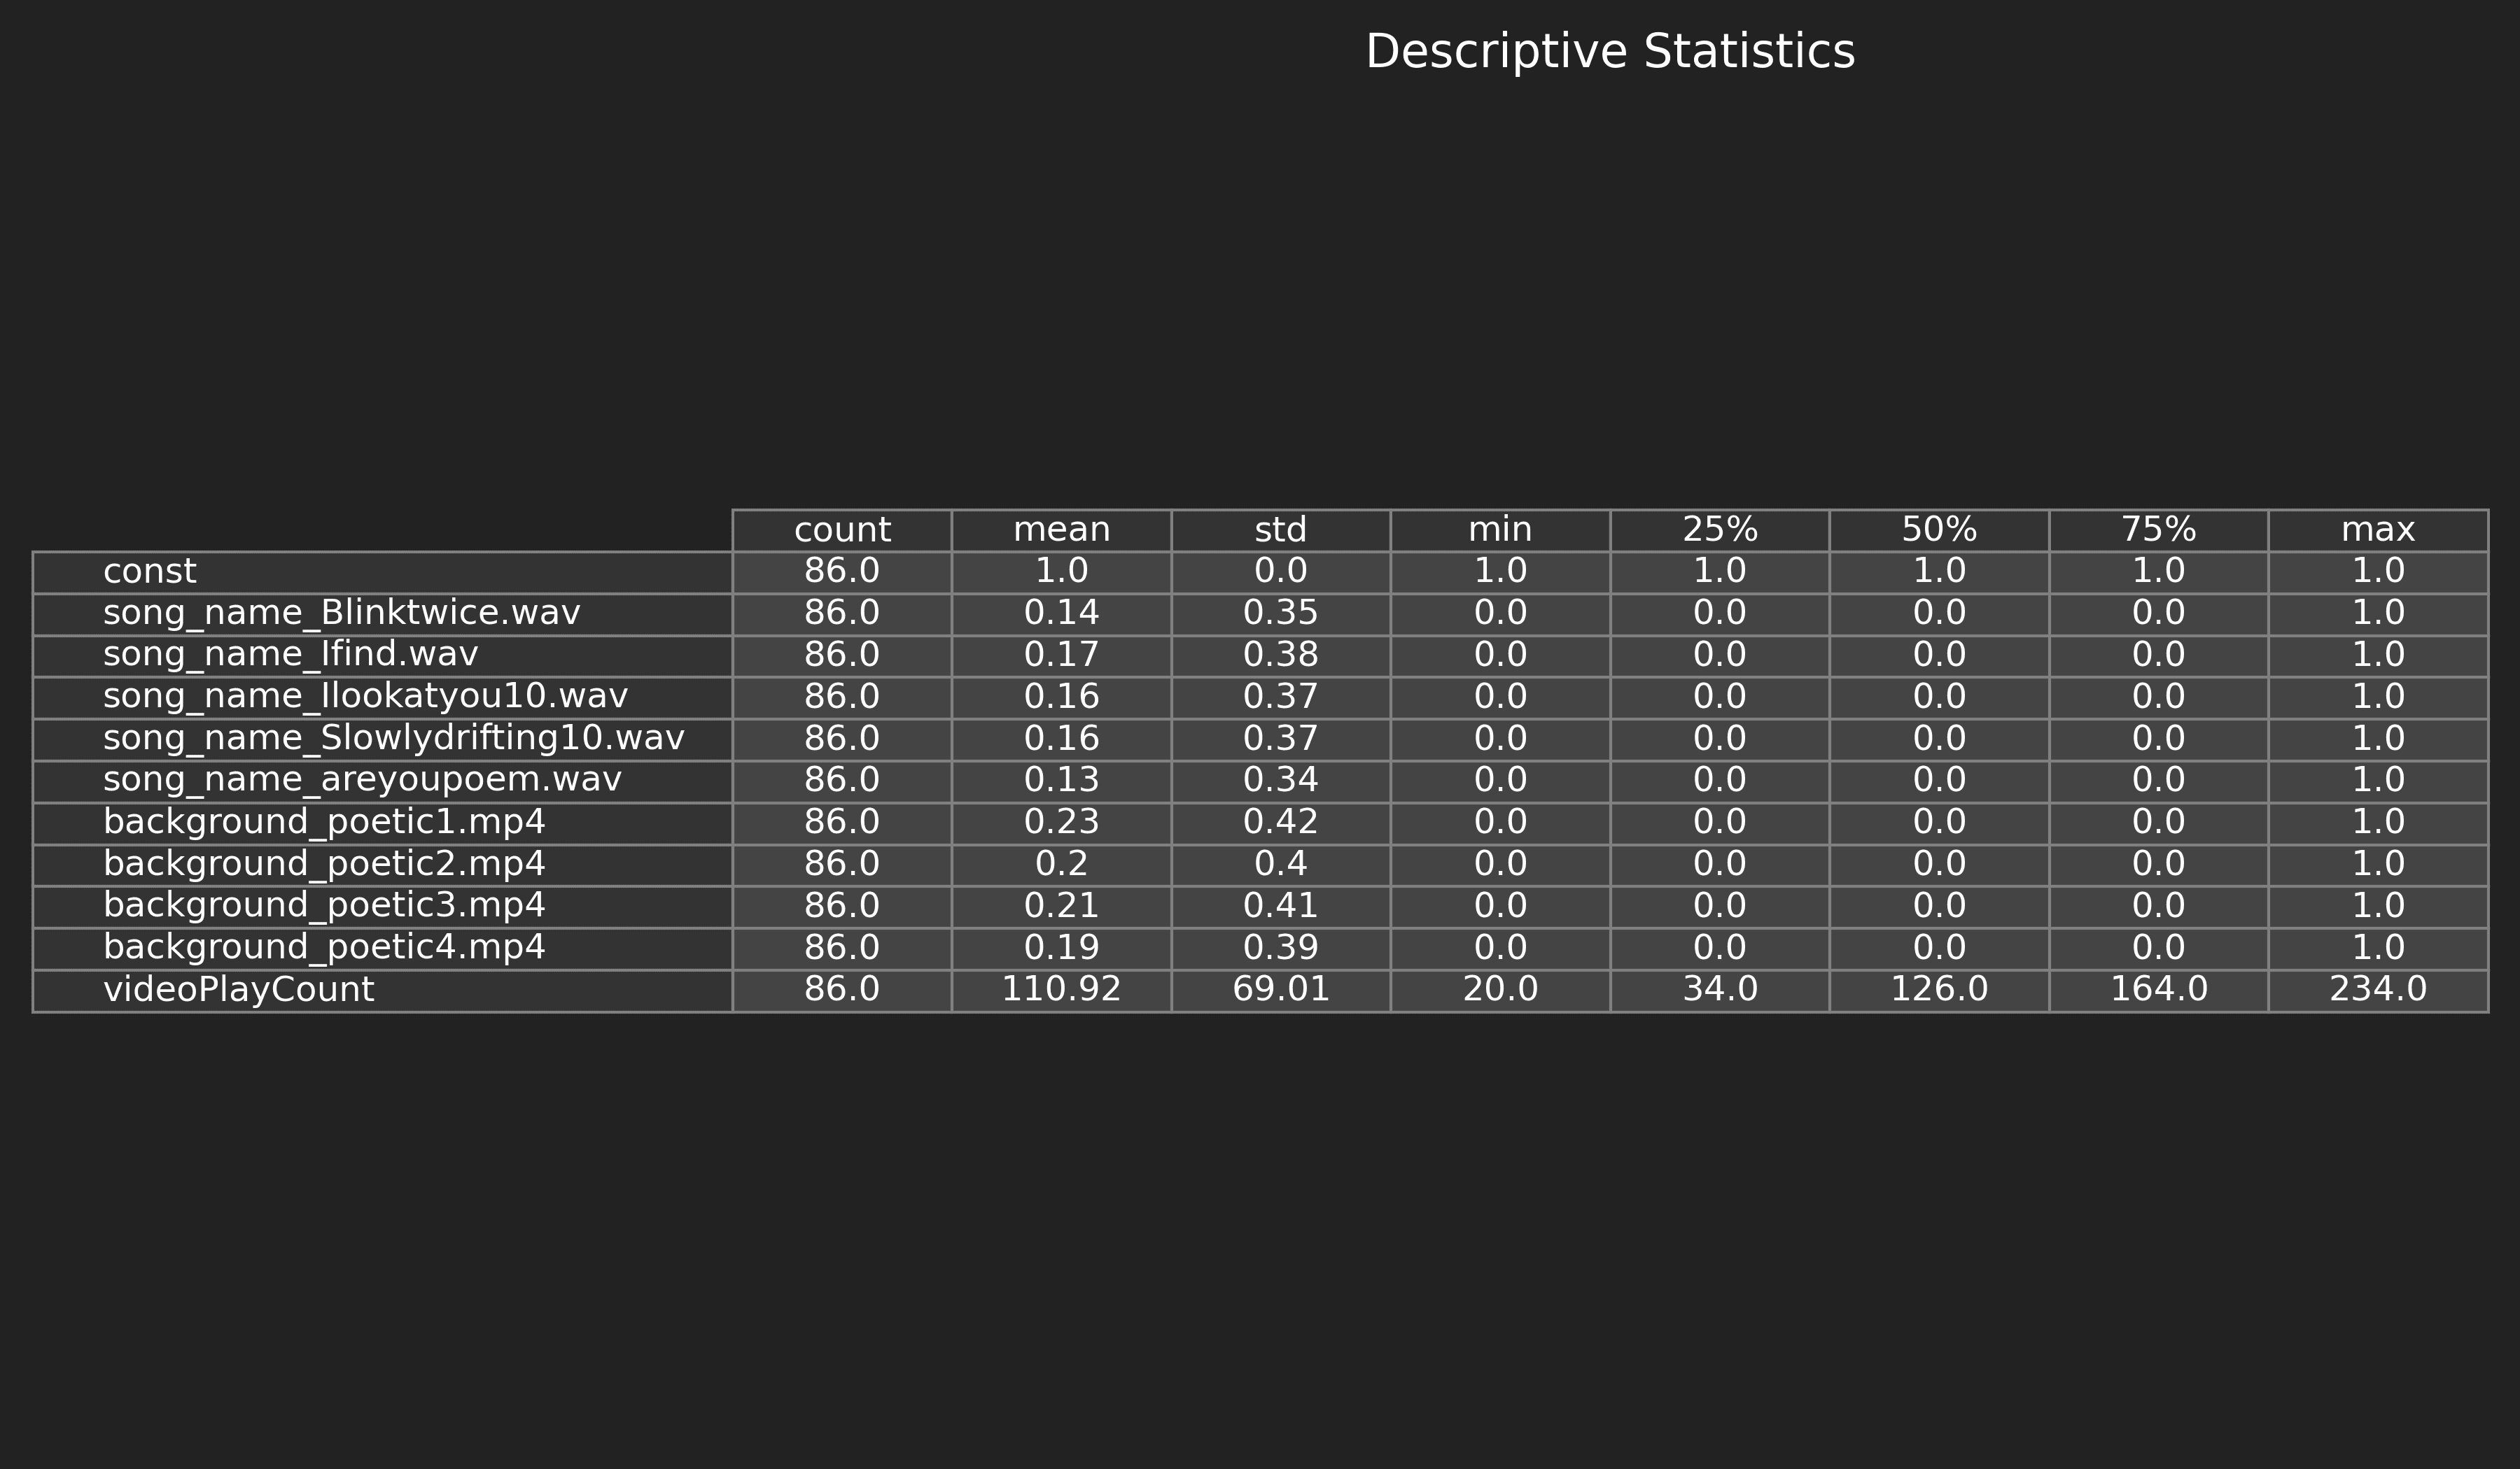Image resolution: width=2520 pixels, height=1469 pixels.
Task: Click the videoPlayCount max value 234.0
Action: point(2378,989)
